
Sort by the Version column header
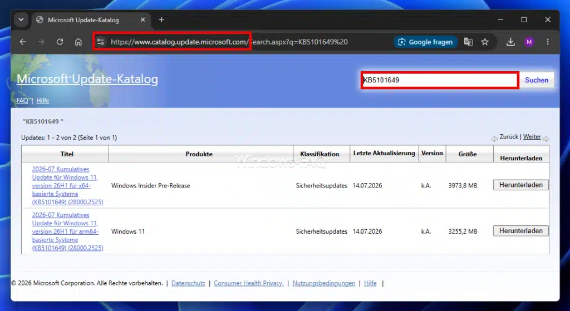click(432, 154)
